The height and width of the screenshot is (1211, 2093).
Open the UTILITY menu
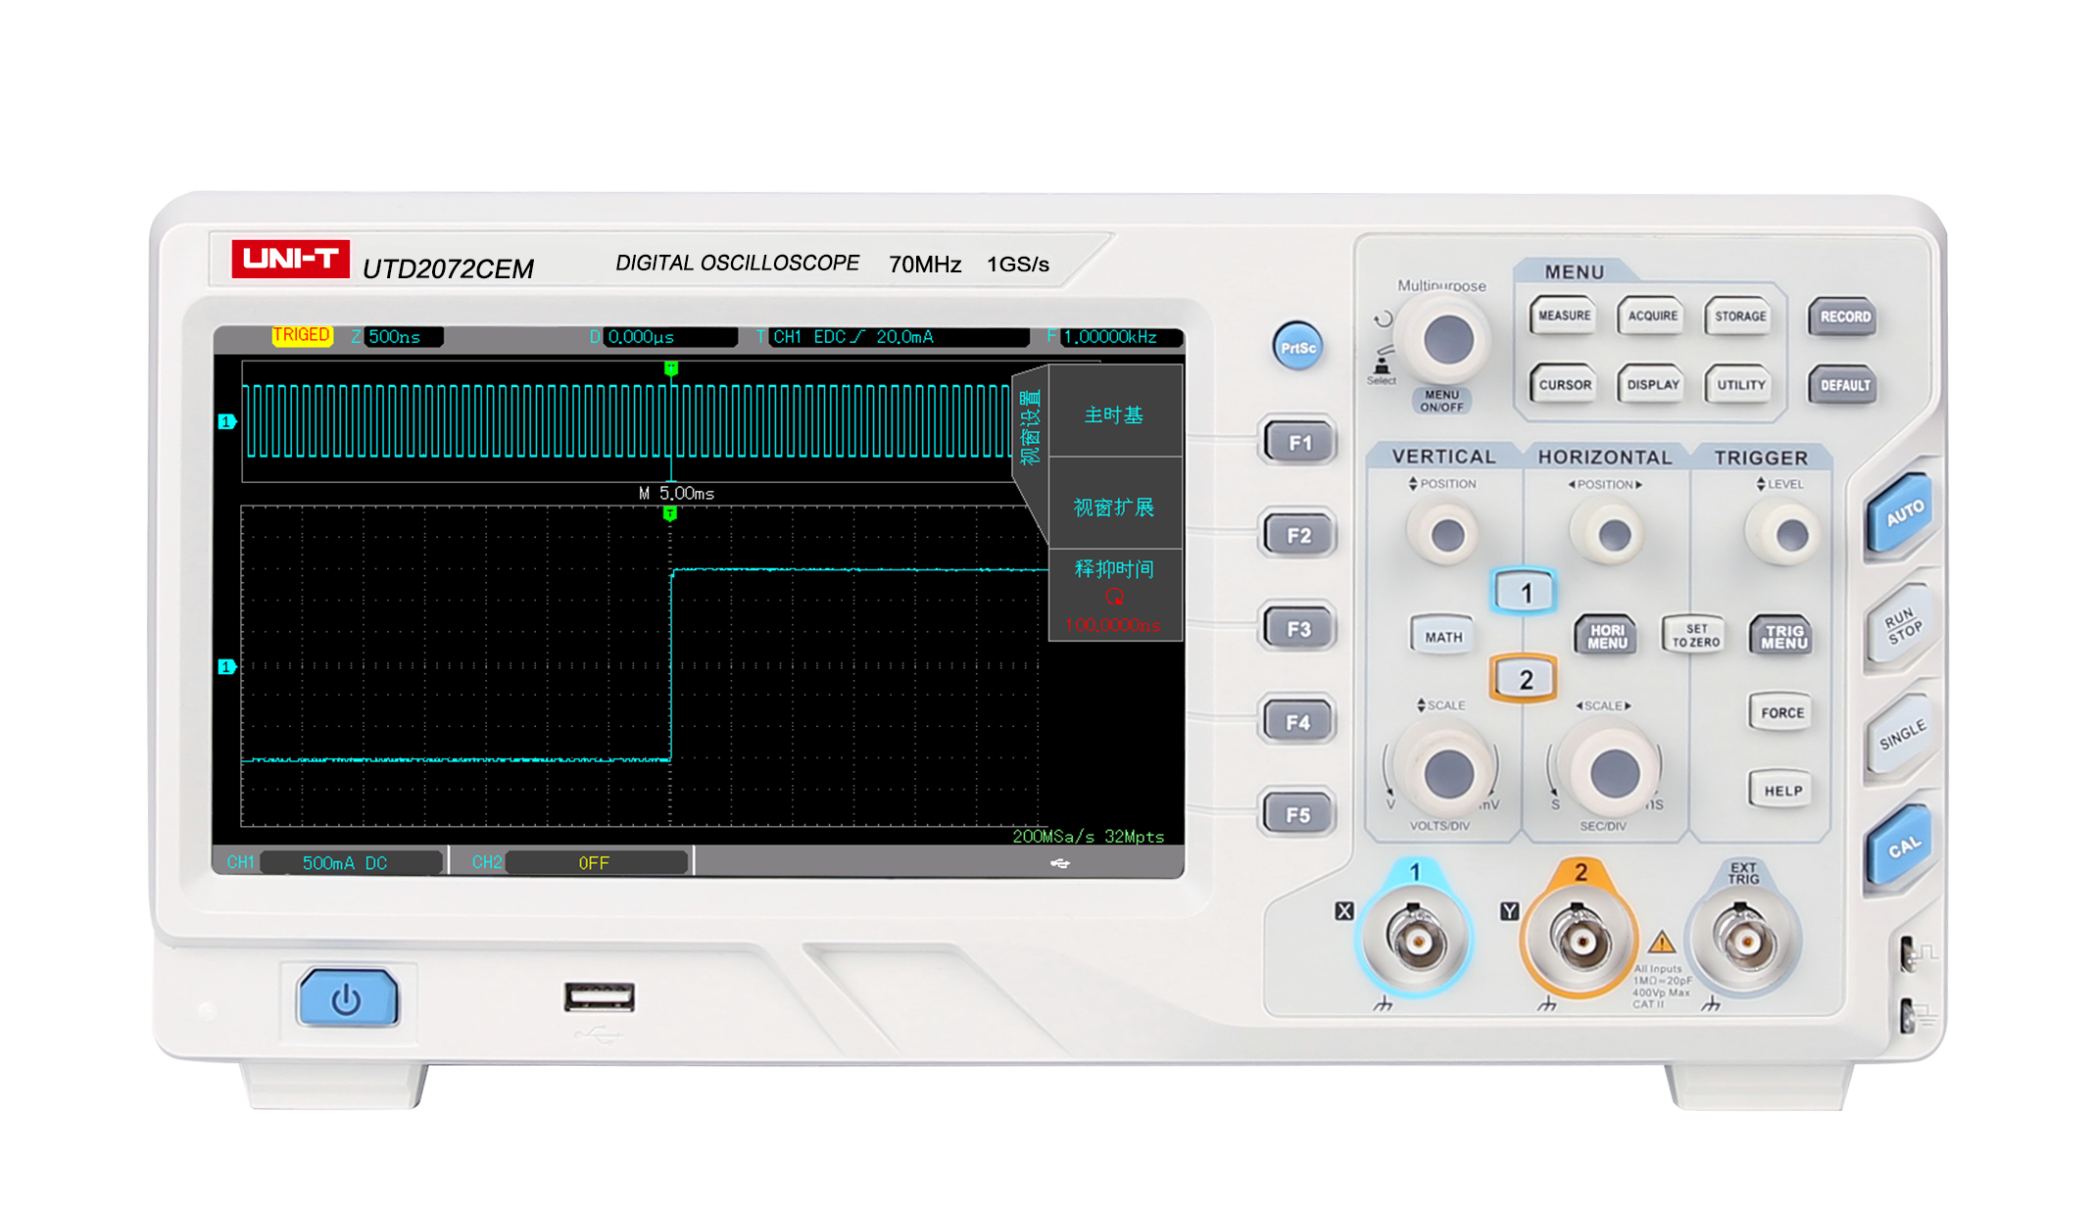pos(1740,384)
